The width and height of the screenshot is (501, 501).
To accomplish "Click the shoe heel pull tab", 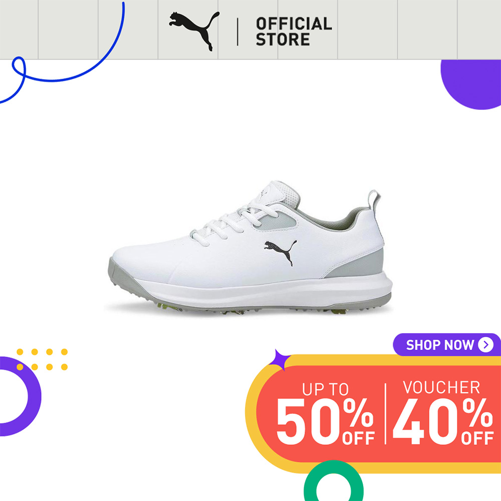I will pos(374,199).
